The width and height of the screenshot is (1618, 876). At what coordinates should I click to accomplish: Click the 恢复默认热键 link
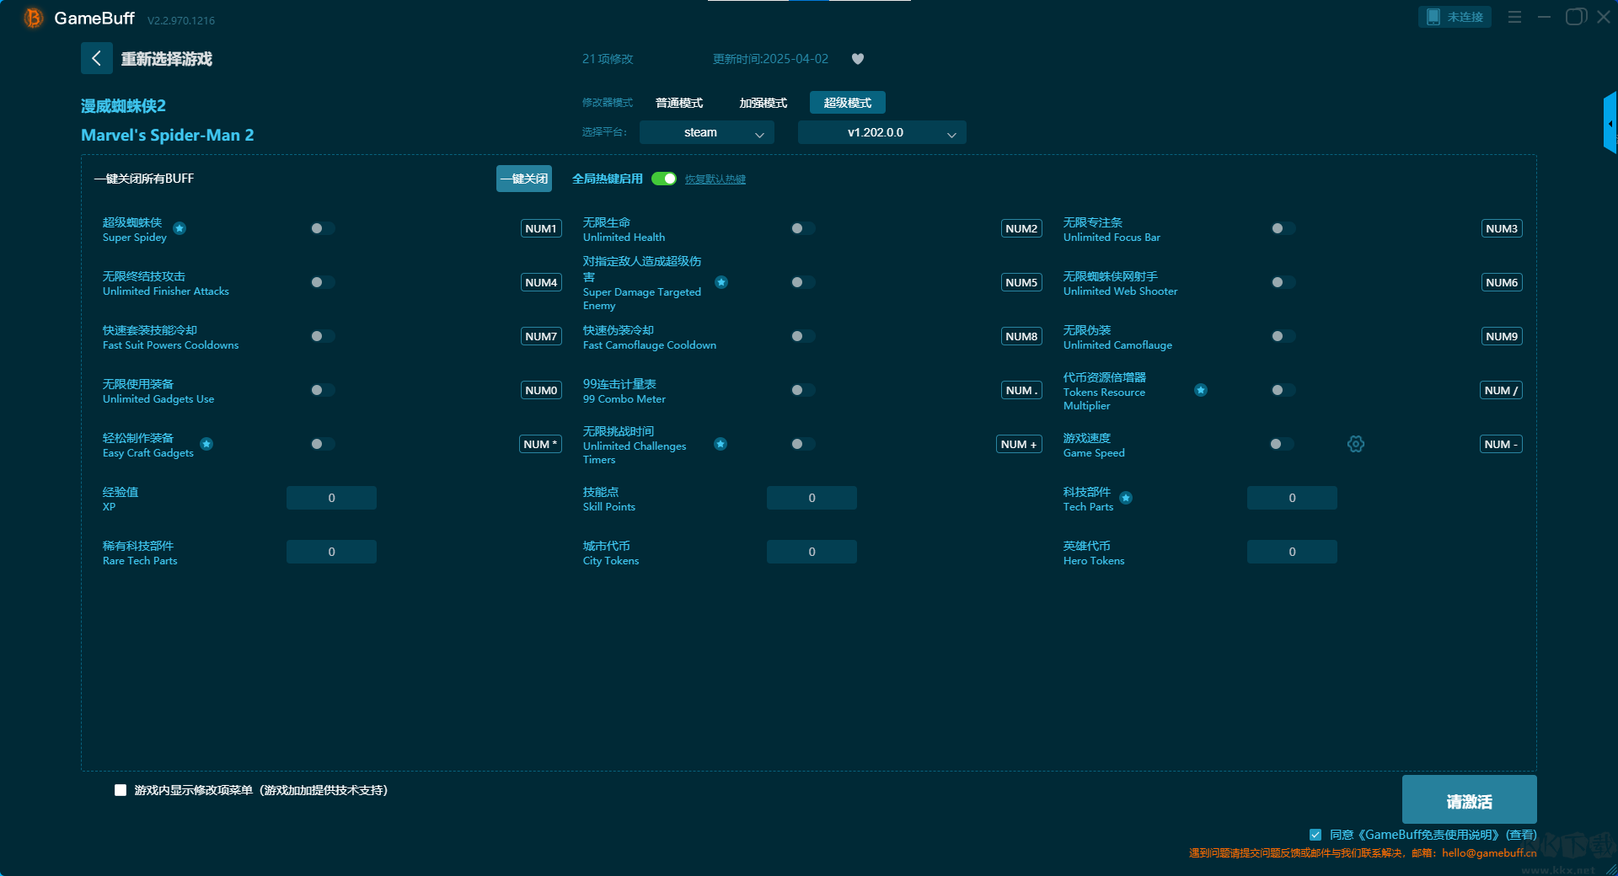coord(715,179)
